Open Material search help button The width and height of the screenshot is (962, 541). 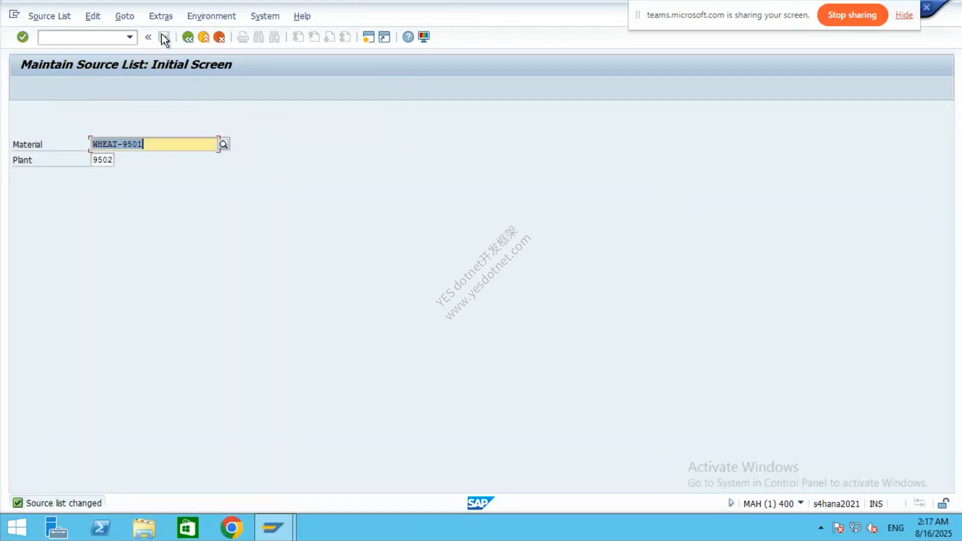point(224,144)
